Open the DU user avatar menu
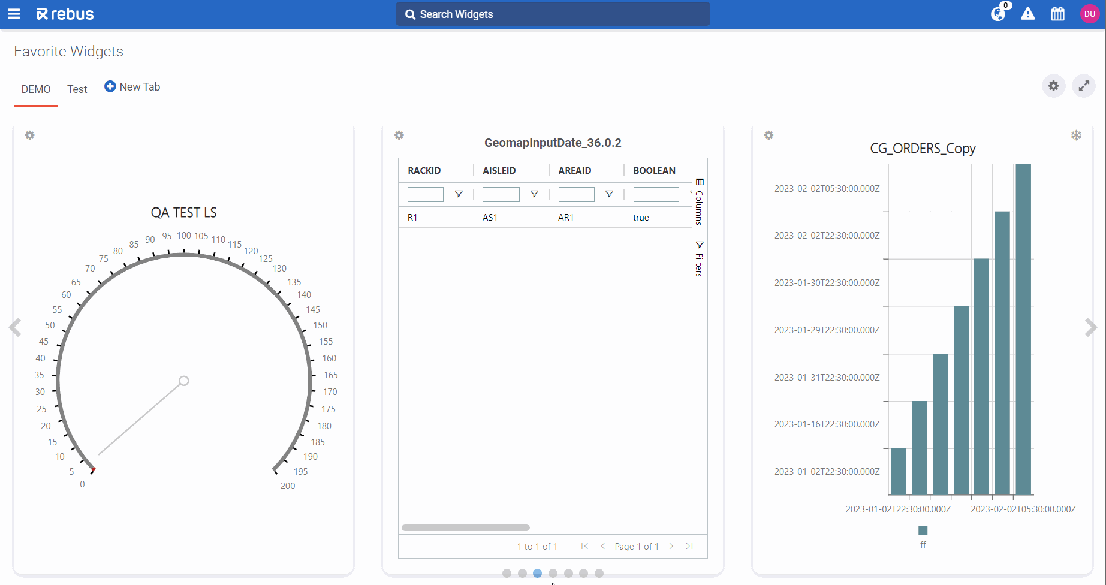1106x585 pixels. [1089, 14]
